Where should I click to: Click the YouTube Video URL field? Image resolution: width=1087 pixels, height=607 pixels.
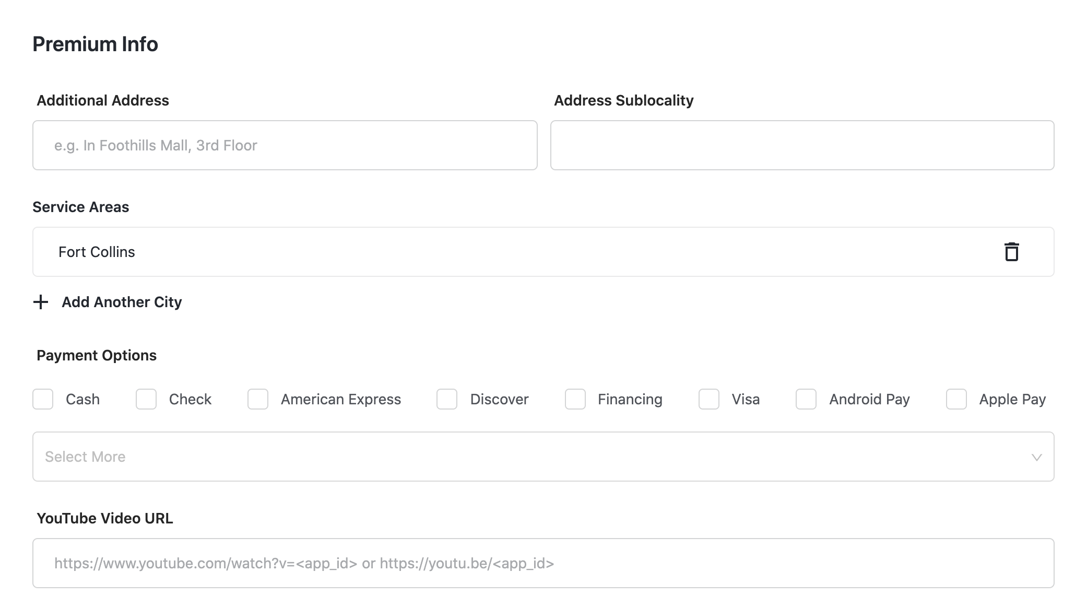tap(543, 563)
